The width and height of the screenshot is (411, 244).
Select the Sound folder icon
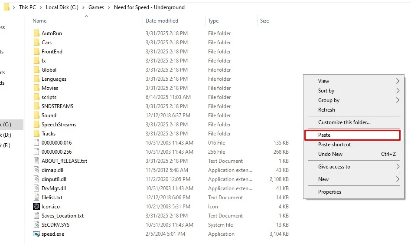(36, 115)
